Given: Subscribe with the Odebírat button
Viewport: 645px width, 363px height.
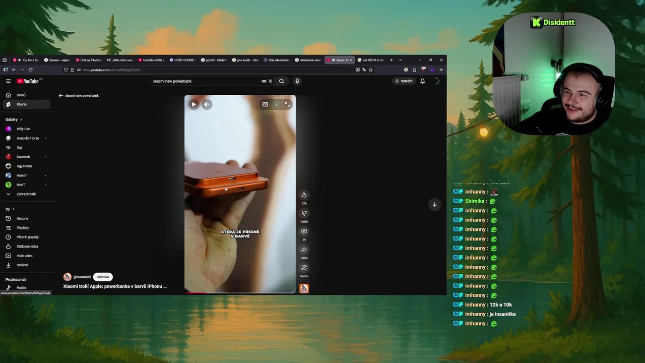Looking at the screenshot, I should pyautogui.click(x=103, y=277).
